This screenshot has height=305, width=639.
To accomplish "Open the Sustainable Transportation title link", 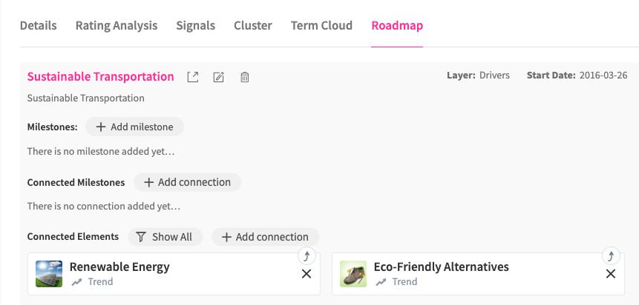I will pyautogui.click(x=101, y=76).
